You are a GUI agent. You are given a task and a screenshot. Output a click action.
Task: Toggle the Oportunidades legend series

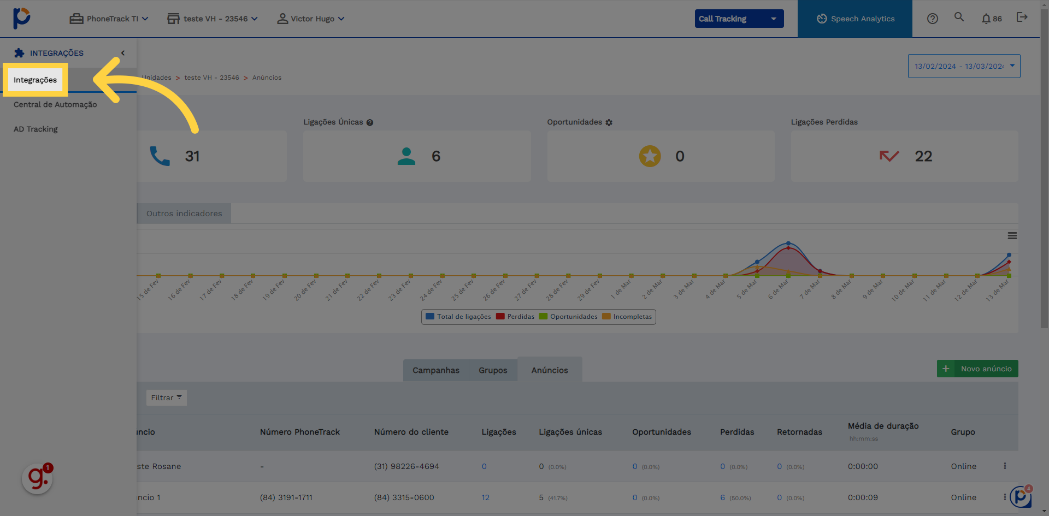[x=568, y=317]
